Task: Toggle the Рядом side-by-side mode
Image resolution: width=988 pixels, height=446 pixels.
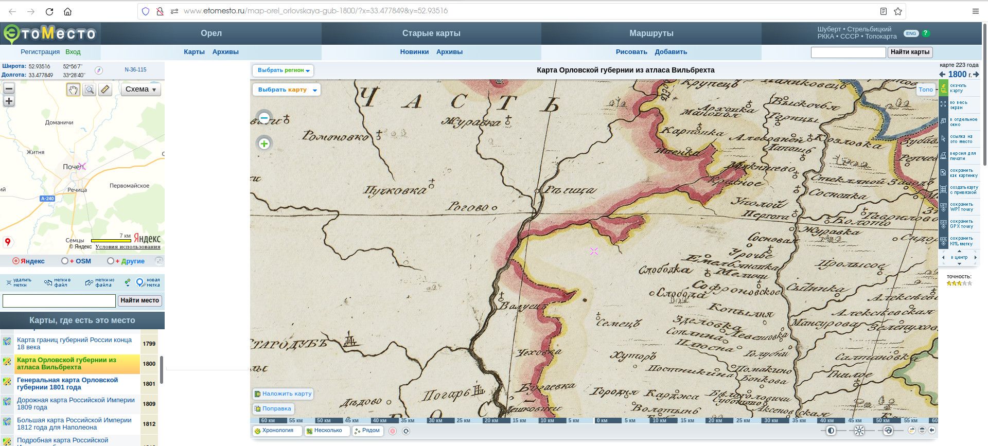Action: pyautogui.click(x=367, y=431)
